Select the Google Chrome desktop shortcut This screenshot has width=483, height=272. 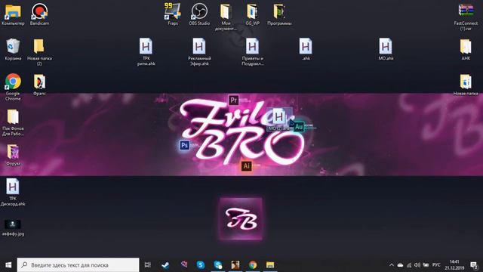pos(13,87)
